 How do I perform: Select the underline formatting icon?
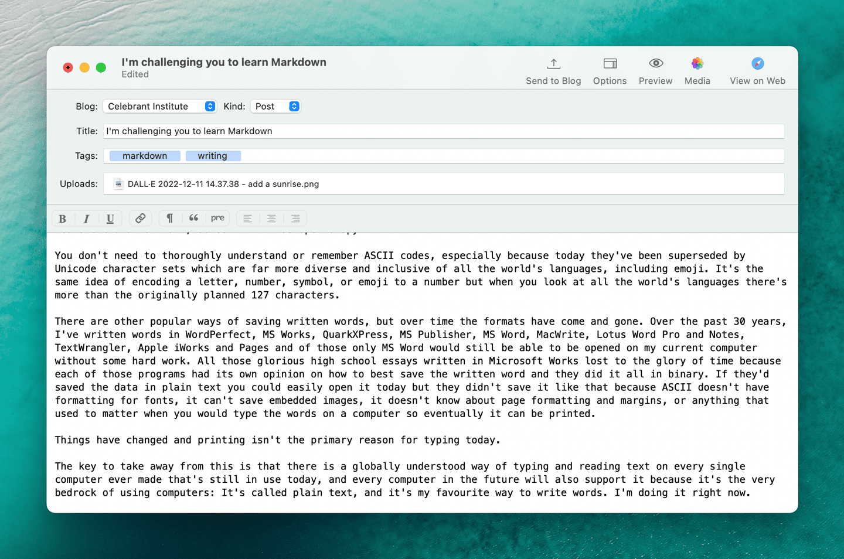point(110,218)
